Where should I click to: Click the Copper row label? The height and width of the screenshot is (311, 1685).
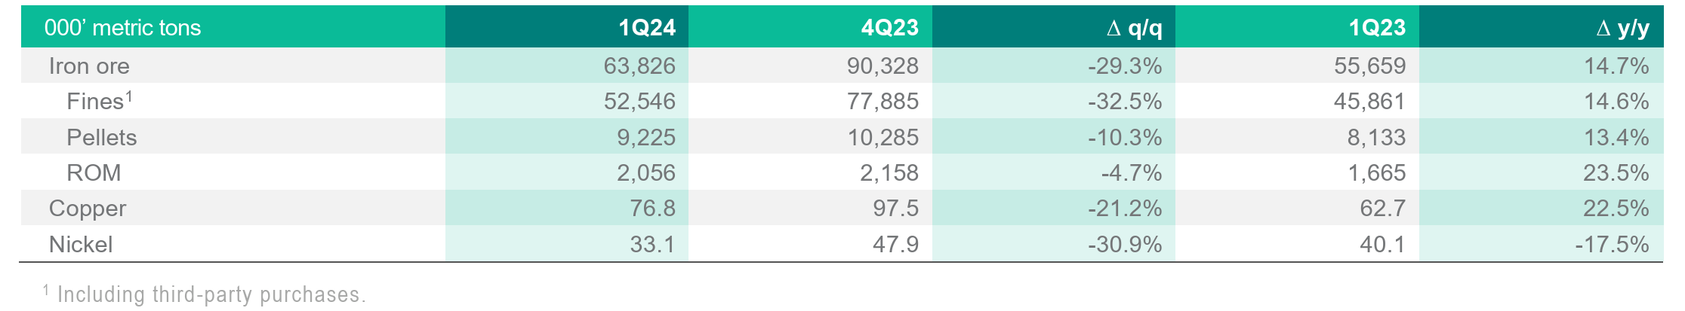click(88, 209)
